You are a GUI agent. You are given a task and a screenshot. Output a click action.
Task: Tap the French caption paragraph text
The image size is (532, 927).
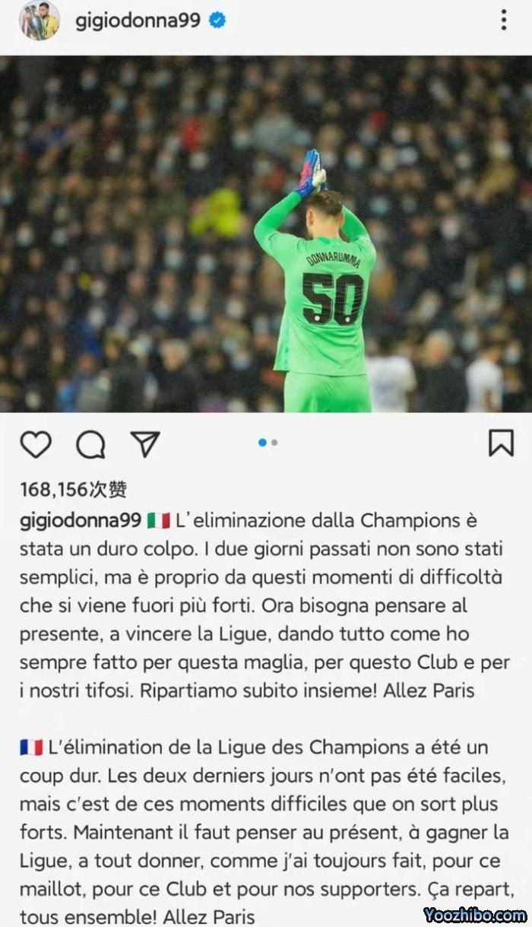(x=266, y=832)
